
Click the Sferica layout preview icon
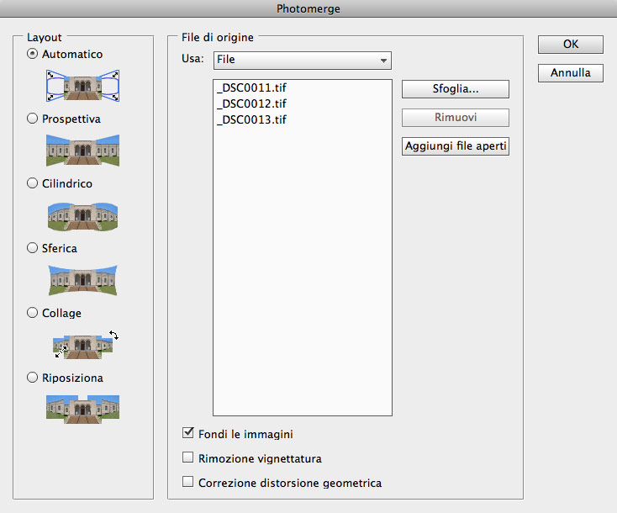click(x=82, y=280)
